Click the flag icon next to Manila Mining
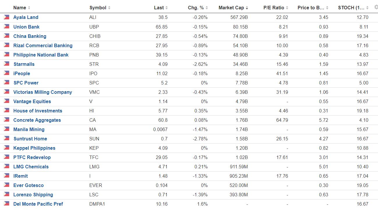This screenshot has height=210, width=378. [6, 129]
